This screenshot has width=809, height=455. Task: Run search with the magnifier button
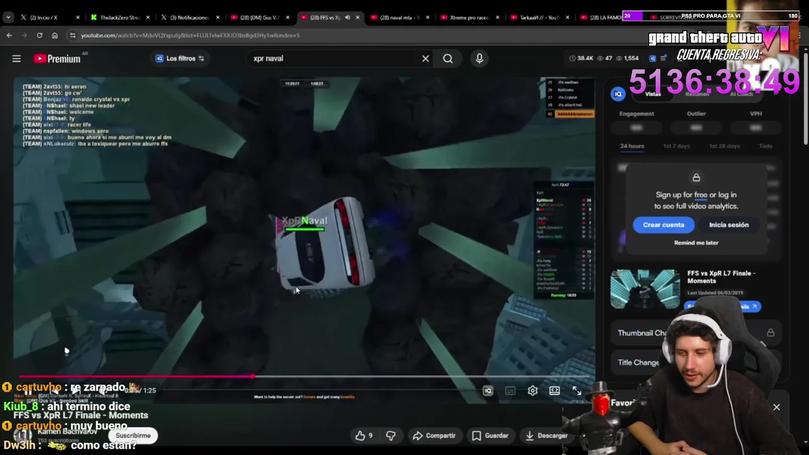coord(447,58)
